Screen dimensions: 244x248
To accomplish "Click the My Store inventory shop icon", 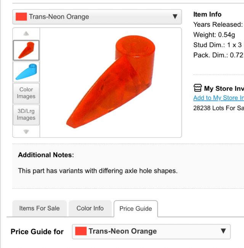I will click(197, 88).
